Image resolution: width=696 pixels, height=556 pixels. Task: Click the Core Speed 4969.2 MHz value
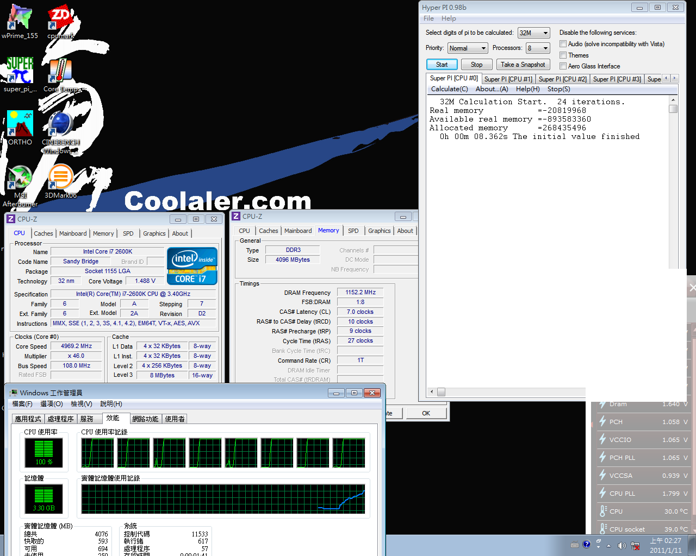pos(76,346)
